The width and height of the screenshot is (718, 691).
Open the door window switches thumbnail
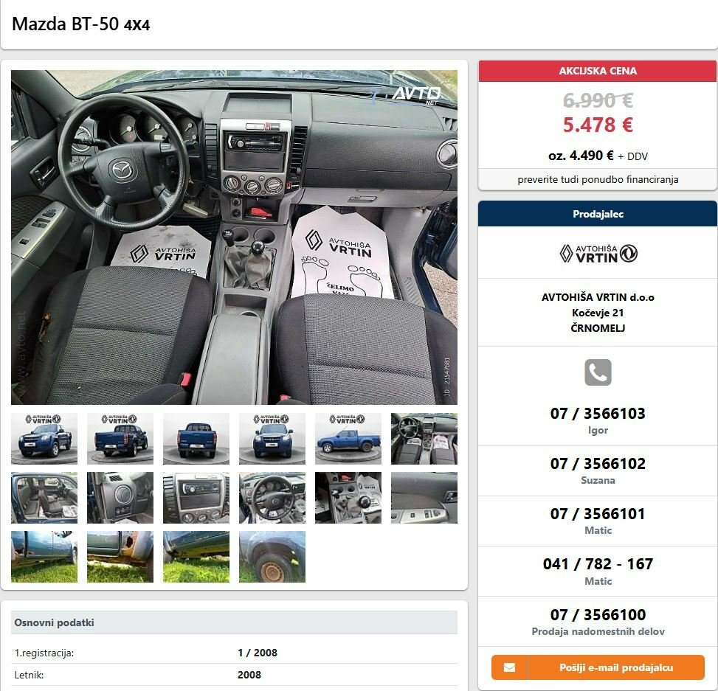point(424,498)
